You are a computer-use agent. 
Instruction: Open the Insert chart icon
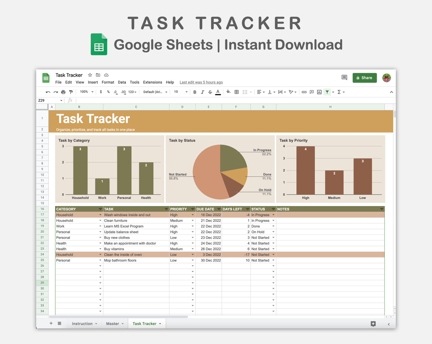319,92
